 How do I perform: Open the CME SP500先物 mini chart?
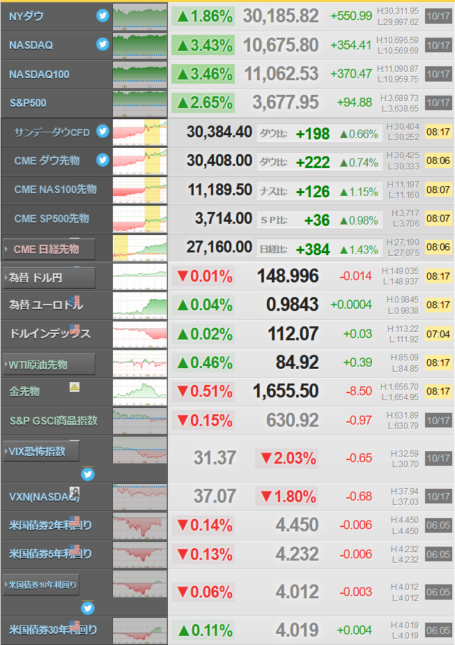pyautogui.click(x=140, y=219)
